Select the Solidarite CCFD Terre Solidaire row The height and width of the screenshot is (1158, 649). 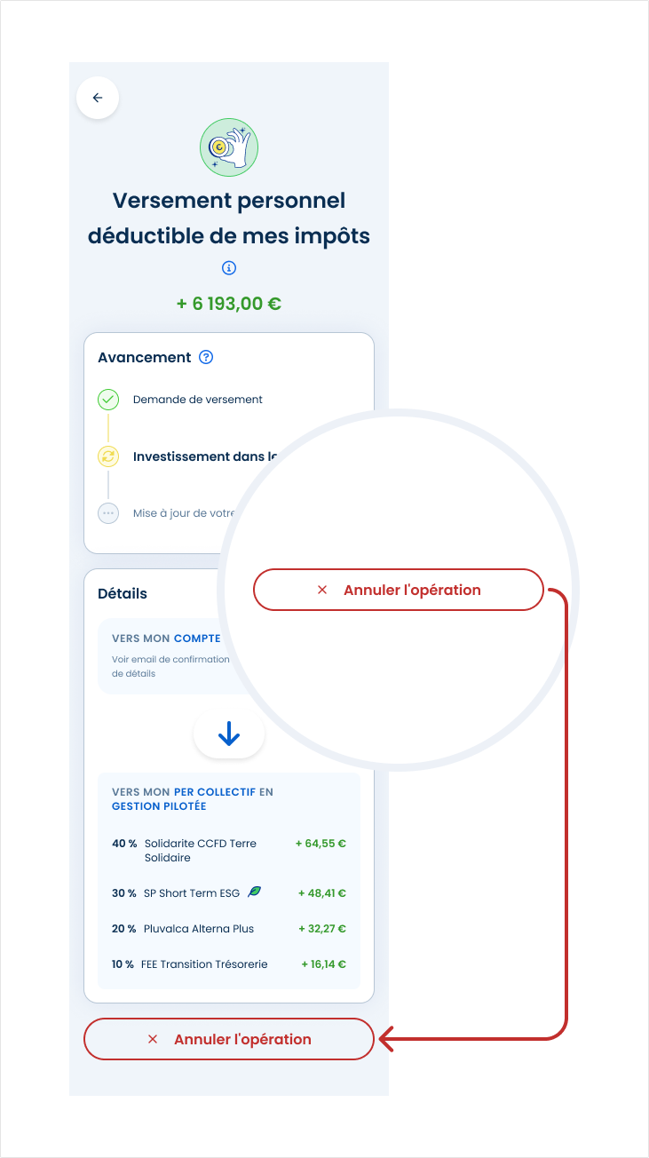pyautogui.click(x=200, y=851)
